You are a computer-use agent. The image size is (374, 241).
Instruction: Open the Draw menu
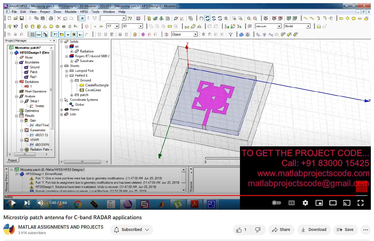coord(57,12)
